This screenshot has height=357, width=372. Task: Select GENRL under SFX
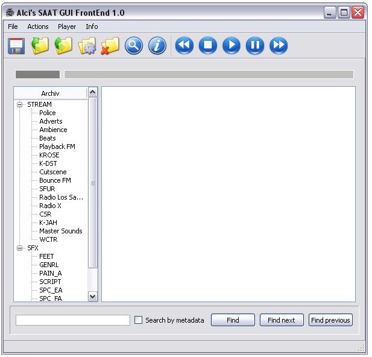pos(49,265)
